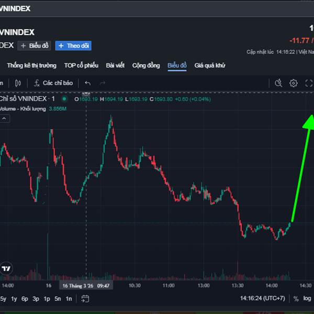Collapse the indicator legend chevron
Viewport: 314px width, 314px height.
coord(4,119)
